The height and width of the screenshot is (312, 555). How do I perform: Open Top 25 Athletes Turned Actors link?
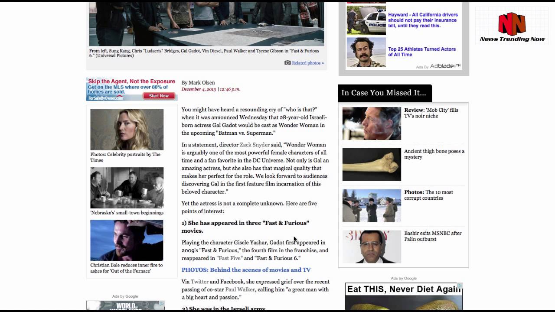pos(421,52)
